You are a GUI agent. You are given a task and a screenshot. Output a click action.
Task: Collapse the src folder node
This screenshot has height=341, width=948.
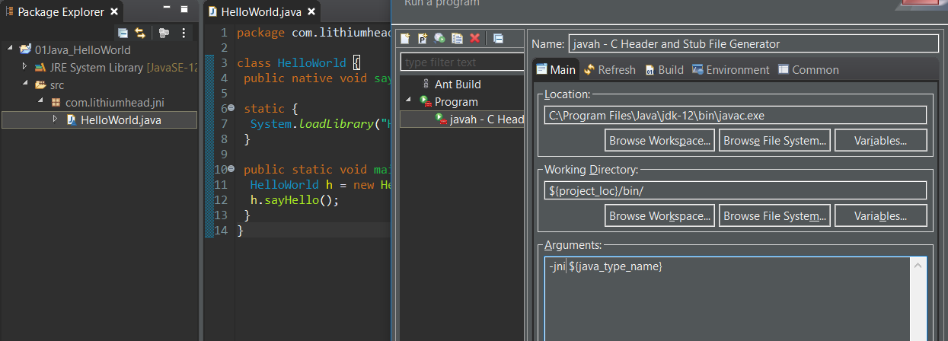[24, 84]
